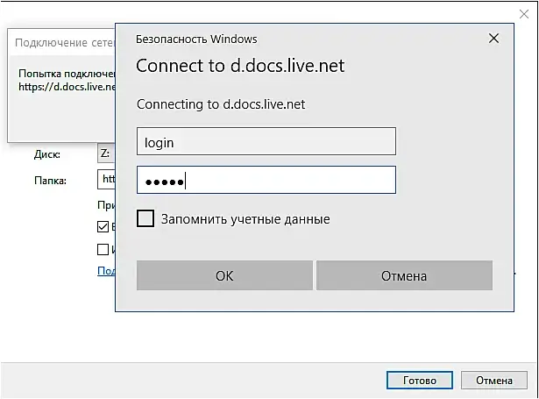Close the Windows Security dialog
The image size is (539, 399).
[493, 39]
